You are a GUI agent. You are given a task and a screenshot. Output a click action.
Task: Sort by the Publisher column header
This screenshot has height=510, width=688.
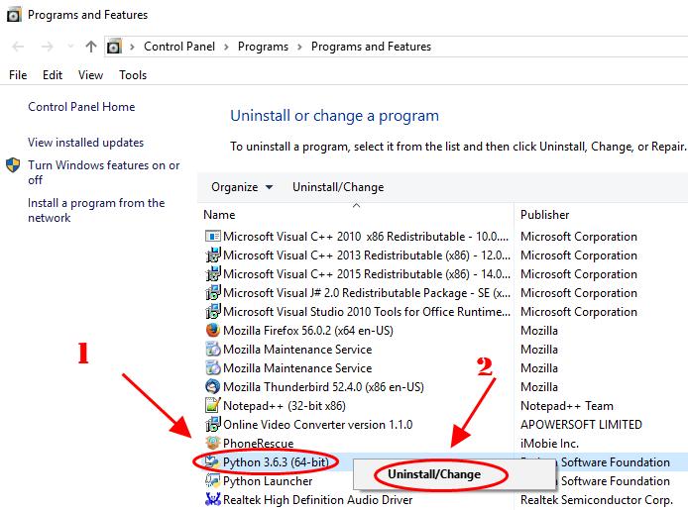pos(544,215)
